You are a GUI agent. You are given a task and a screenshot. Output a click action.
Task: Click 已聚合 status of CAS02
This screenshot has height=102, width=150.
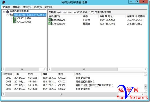(87, 24)
